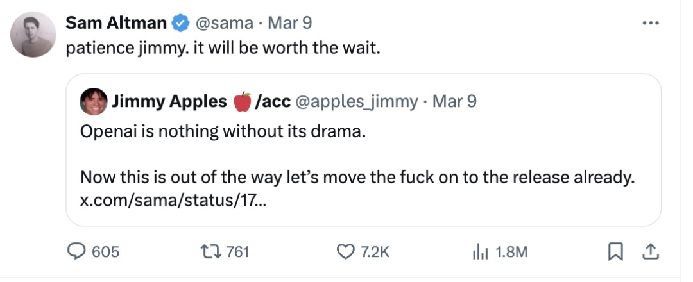Click Jimmy Apples' avatar in quoted tweet

(x=94, y=101)
